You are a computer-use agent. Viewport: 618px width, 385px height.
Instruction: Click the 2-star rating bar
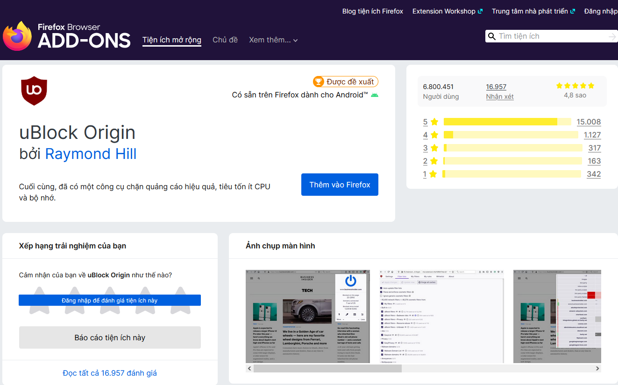512,161
